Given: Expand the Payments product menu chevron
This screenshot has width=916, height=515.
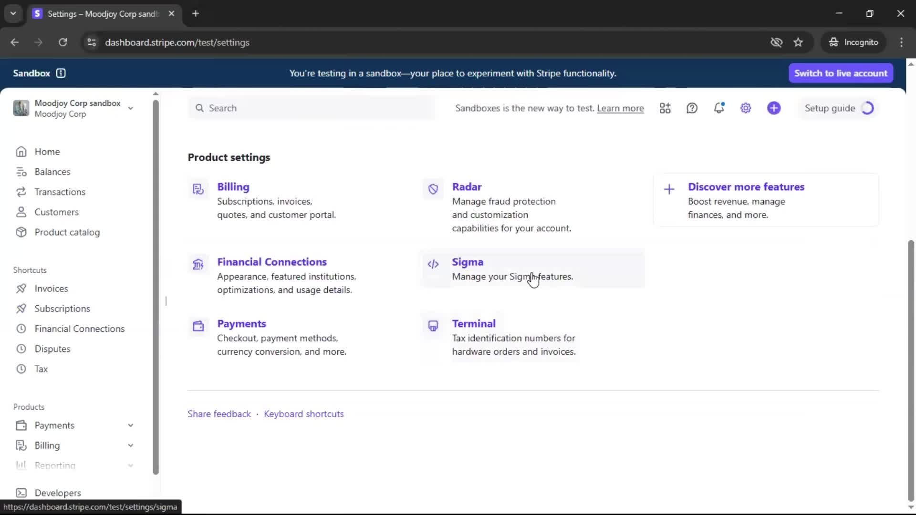Looking at the screenshot, I should 130,425.
